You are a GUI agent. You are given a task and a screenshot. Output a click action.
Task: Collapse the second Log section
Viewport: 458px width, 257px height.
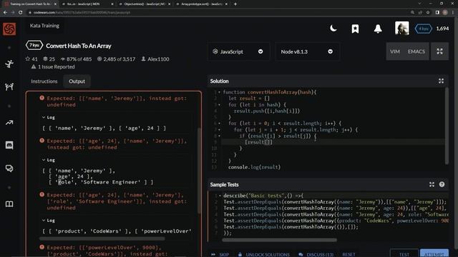49,160
